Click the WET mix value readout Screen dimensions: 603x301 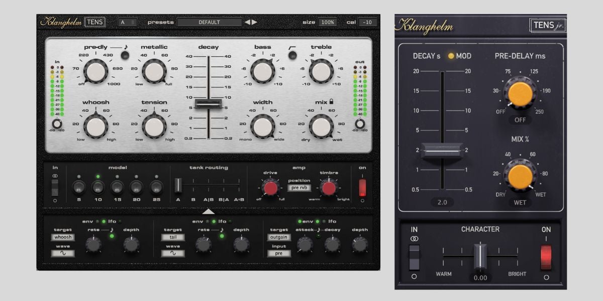pyautogui.click(x=520, y=203)
